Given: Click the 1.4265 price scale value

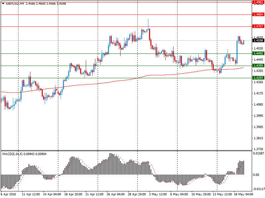Looking at the screenshot, I should tap(258, 82).
